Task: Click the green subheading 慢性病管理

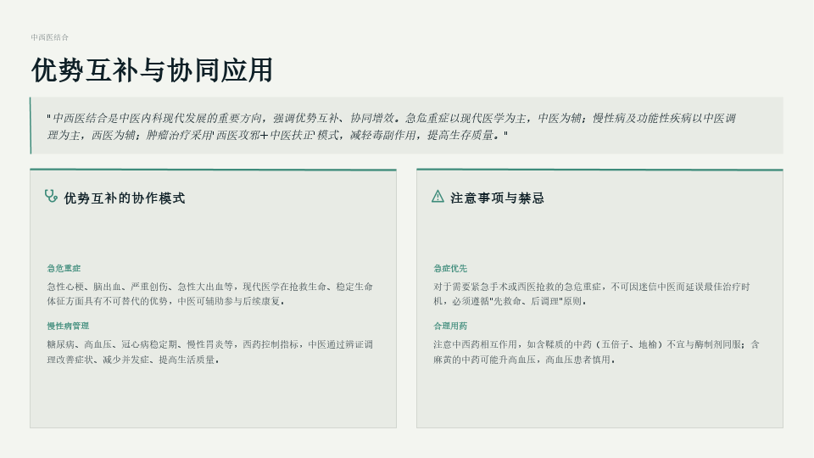Action: 68,326
